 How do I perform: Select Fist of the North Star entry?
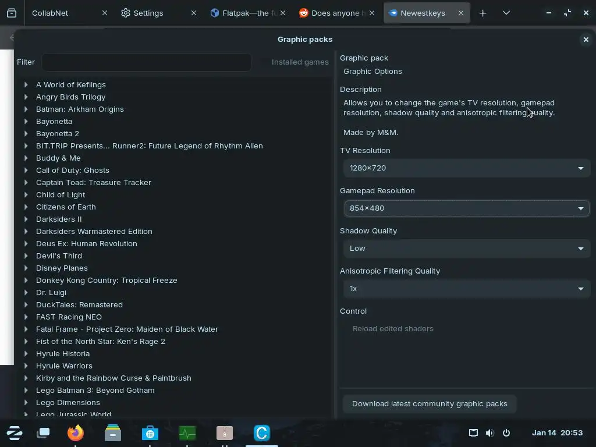101,341
